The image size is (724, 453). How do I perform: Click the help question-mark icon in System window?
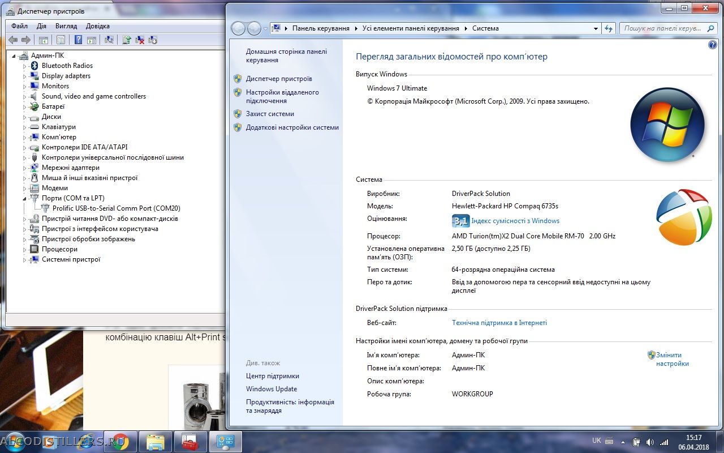click(x=713, y=45)
